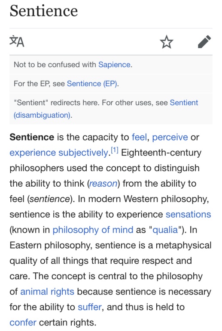Tap the Sentience page heading
Viewport: 222px width, 331px height.
tap(44, 11)
